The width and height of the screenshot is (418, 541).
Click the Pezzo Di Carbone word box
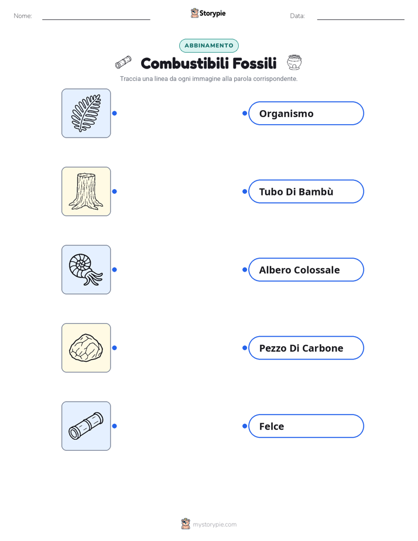tap(306, 348)
